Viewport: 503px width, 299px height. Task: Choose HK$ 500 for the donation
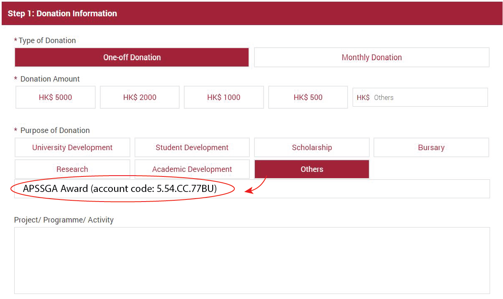(308, 97)
